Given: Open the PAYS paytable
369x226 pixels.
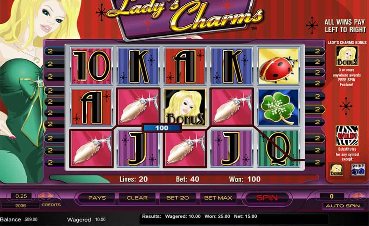Looking at the screenshot, I should 97,198.
